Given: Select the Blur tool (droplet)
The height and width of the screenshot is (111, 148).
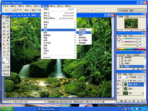Looking at the screenshot, I should tap(4, 41).
